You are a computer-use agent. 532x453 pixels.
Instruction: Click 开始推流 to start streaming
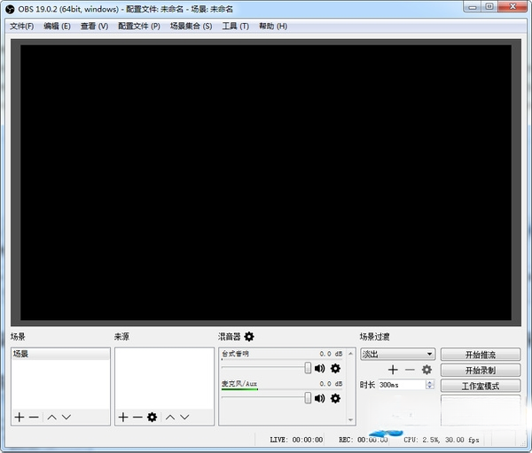coord(481,355)
